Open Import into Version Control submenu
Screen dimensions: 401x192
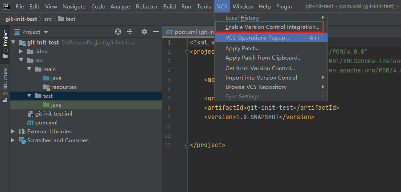tap(271, 78)
